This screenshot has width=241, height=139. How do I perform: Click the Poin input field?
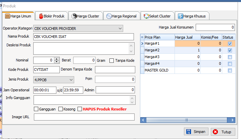pos(115,79)
